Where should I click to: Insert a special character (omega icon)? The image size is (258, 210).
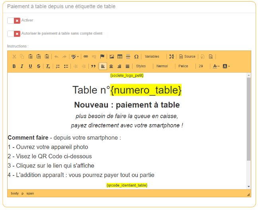tap(136, 56)
